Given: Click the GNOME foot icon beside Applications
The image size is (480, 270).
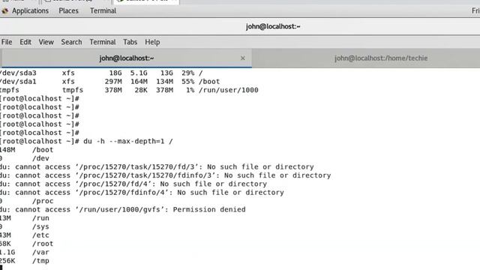Looking at the screenshot, I should 5,11.
